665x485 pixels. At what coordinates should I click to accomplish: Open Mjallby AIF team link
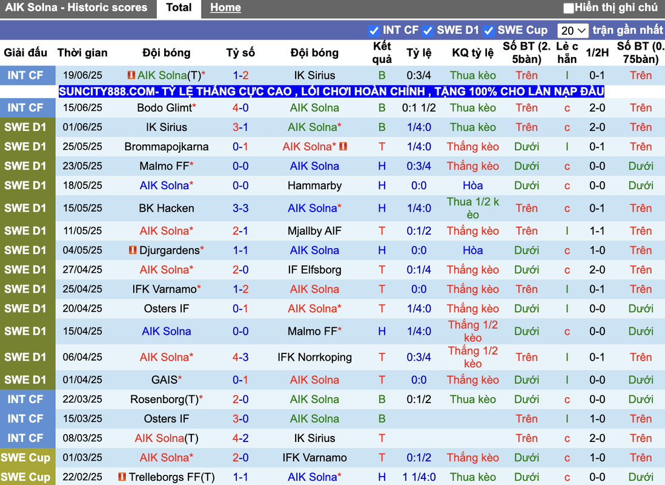(314, 231)
